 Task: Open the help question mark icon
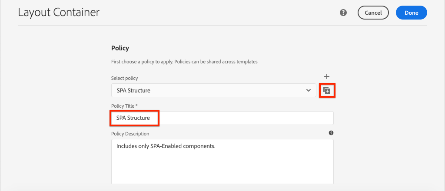343,13
